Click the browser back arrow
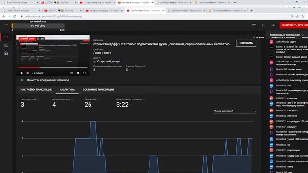 4,17
